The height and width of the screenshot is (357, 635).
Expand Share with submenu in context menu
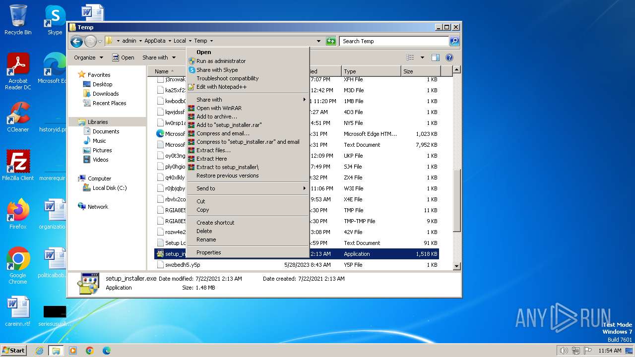point(248,100)
